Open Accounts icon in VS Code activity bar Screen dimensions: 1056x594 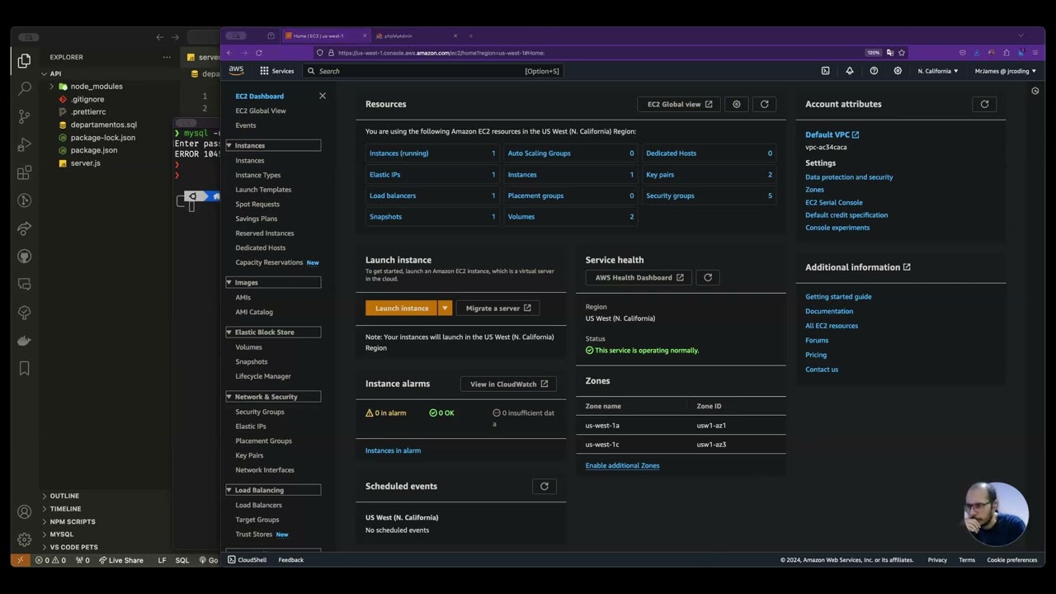pos(24,511)
